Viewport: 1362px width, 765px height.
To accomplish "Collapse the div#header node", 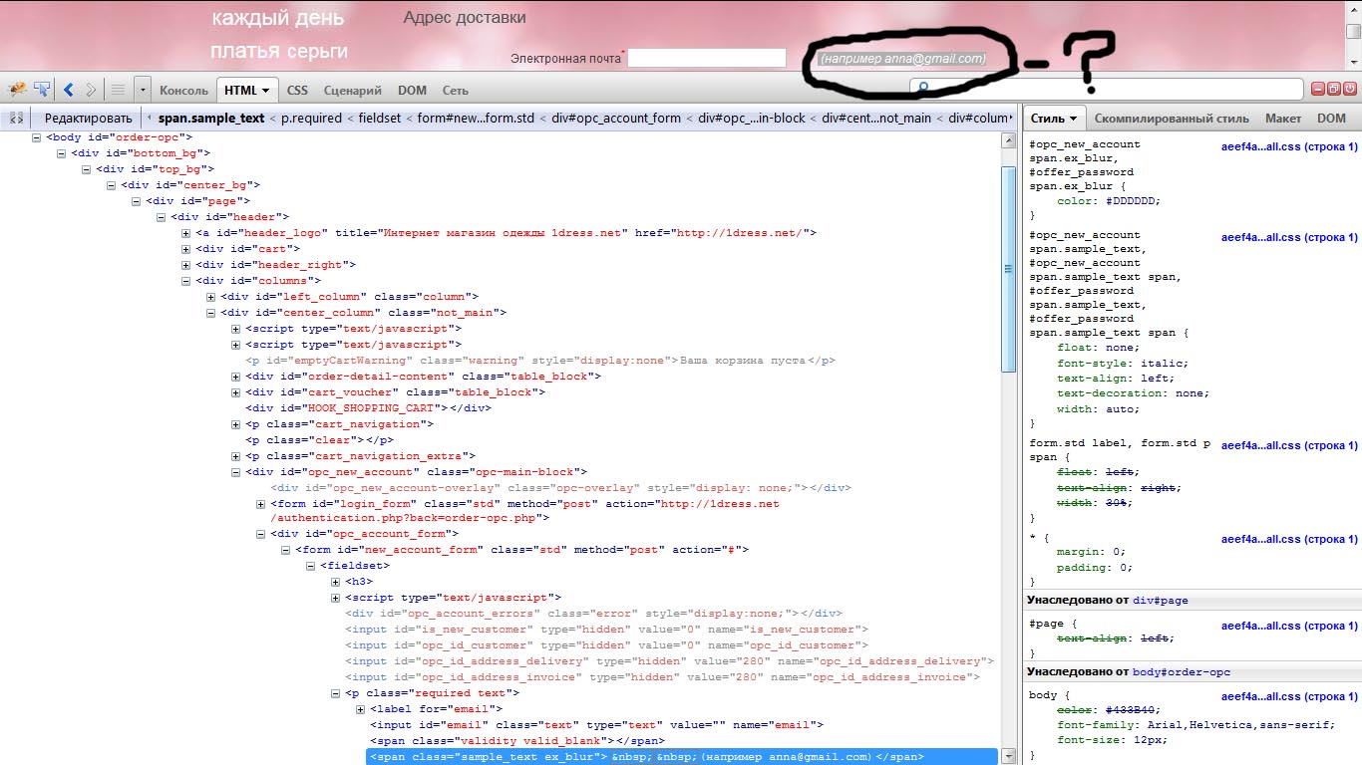I will coord(162,217).
